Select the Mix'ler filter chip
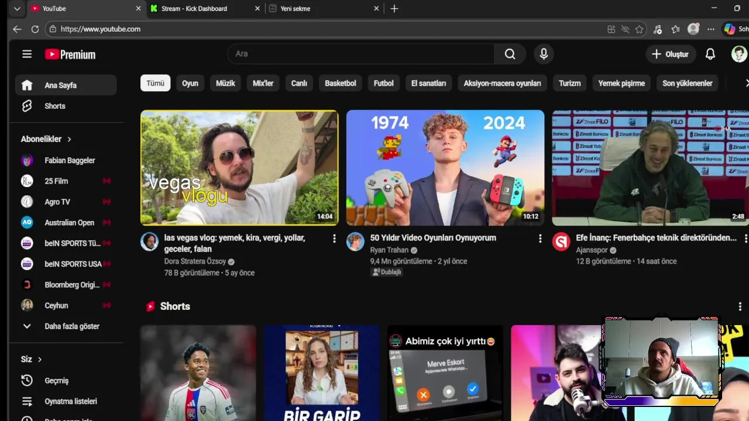749x421 pixels. pos(263,83)
